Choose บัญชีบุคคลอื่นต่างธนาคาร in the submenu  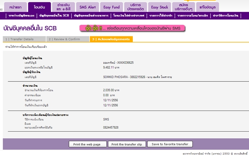pos(91,15)
